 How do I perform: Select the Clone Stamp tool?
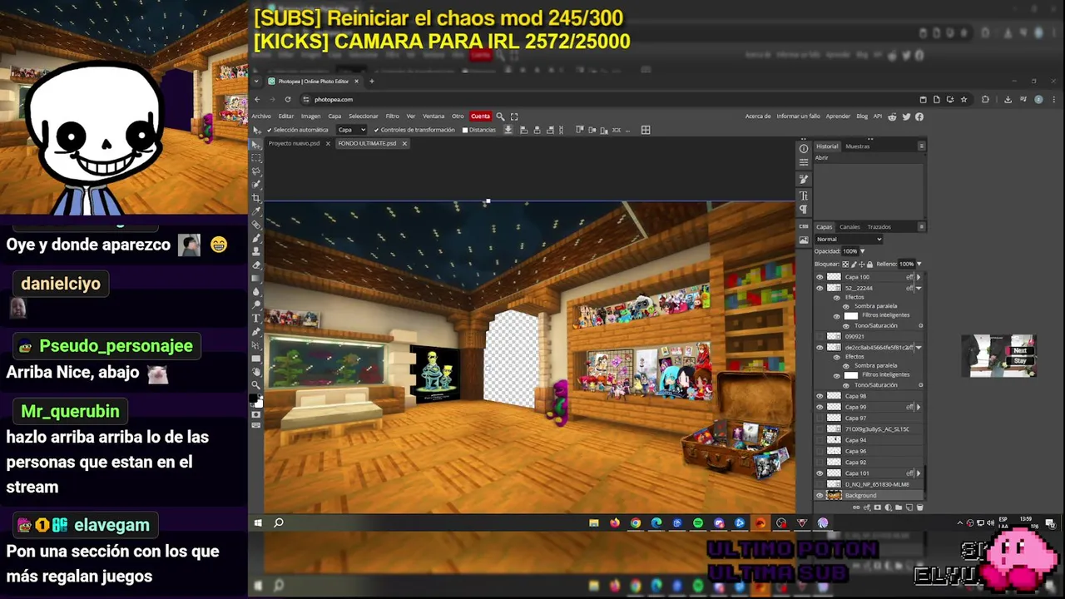[256, 251]
